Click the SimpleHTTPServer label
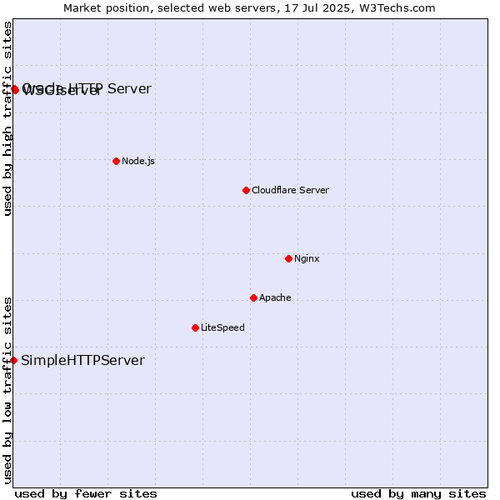The height and width of the screenshot is (500, 500). [82, 360]
